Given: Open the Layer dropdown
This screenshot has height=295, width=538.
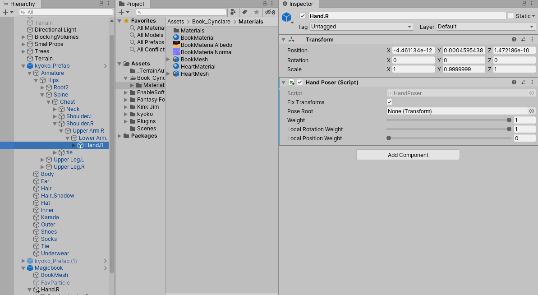Looking at the screenshot, I should pos(486,27).
